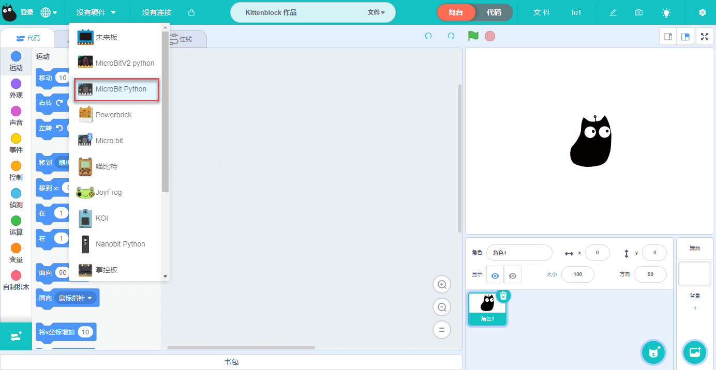Switch to small stage layout
The image size is (716, 370).
[668, 37]
